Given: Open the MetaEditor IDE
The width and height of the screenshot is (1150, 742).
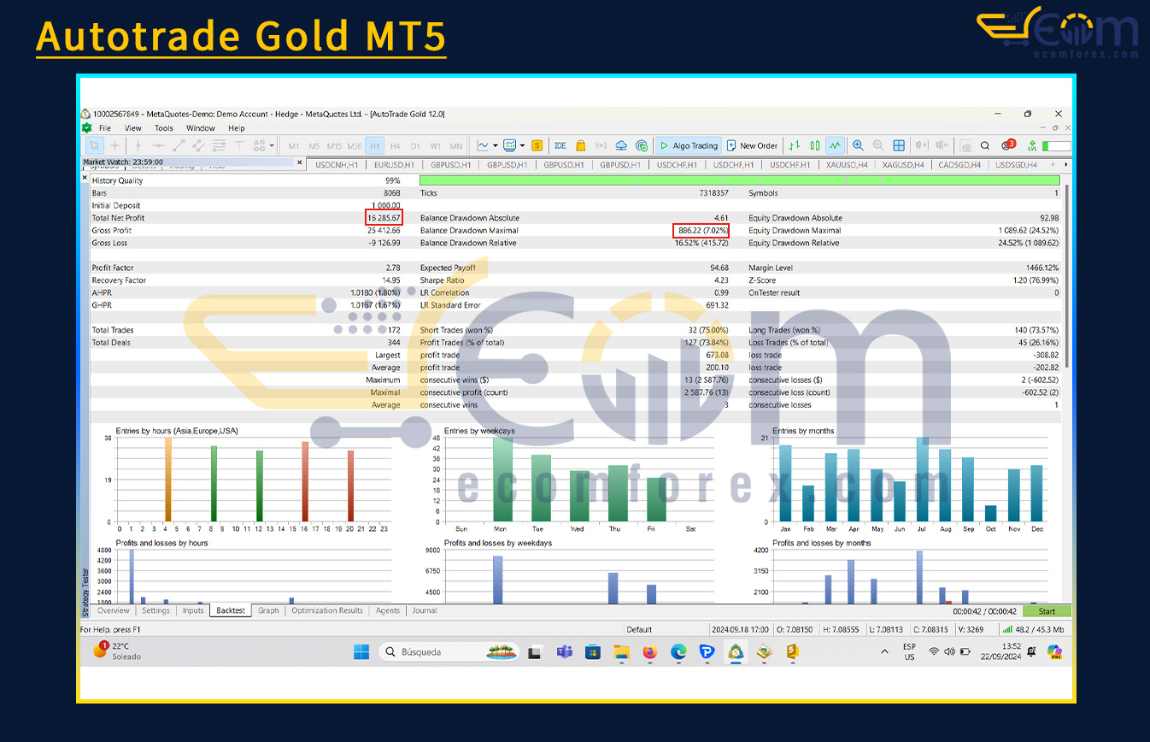Looking at the screenshot, I should point(560,145).
